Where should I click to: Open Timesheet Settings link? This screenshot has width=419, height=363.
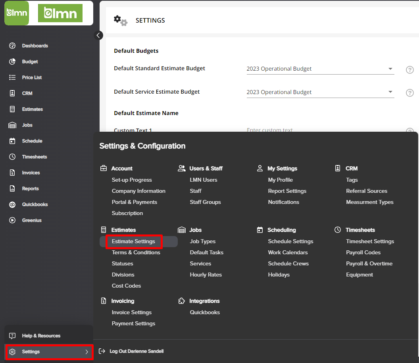370,242
